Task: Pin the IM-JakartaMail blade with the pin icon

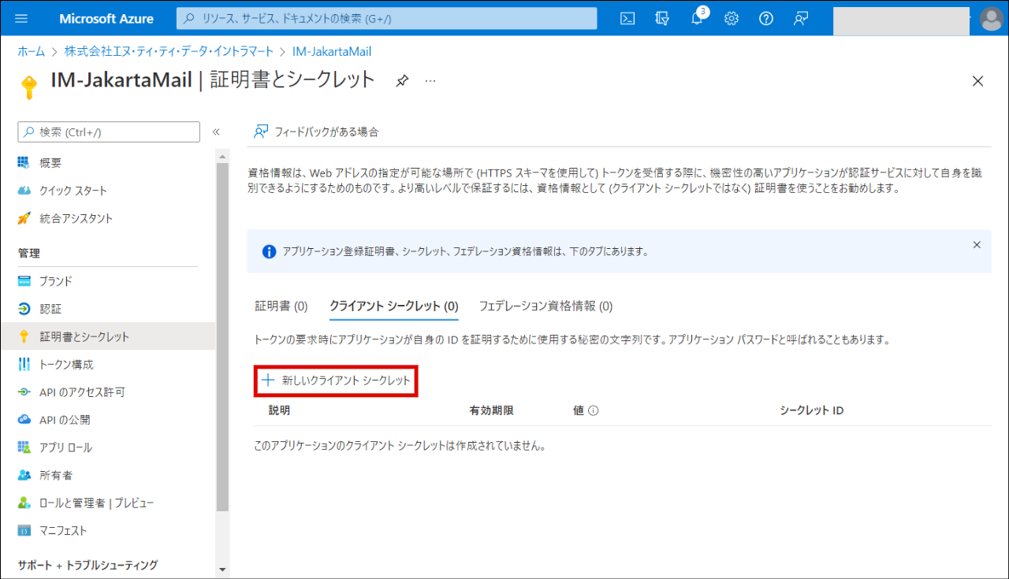Action: pos(402,80)
